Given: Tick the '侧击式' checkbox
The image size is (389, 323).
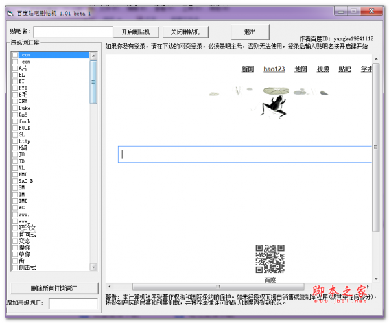Looking at the screenshot, I should 15,268.
